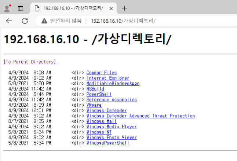237x161 pixels.
Task: Click the <dir> label beside Common Files
Action: (x=78, y=73)
